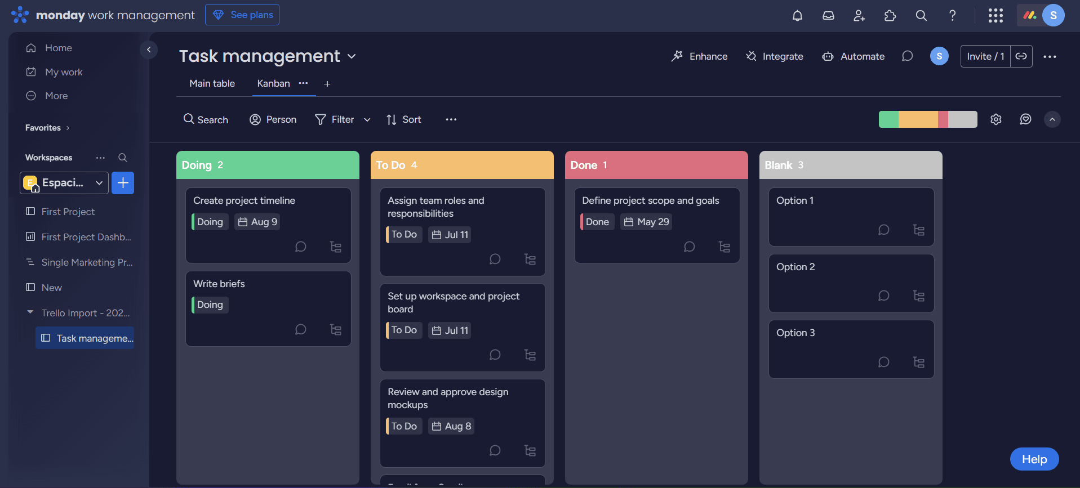Viewport: 1080px width, 488px height.
Task: Open the Task management title dropdown
Action: [352, 56]
